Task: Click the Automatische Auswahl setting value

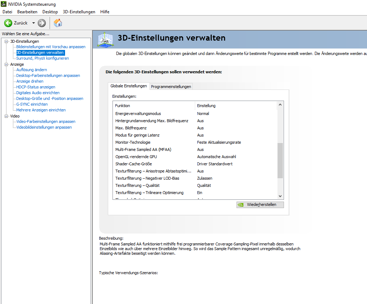Action: click(x=216, y=157)
